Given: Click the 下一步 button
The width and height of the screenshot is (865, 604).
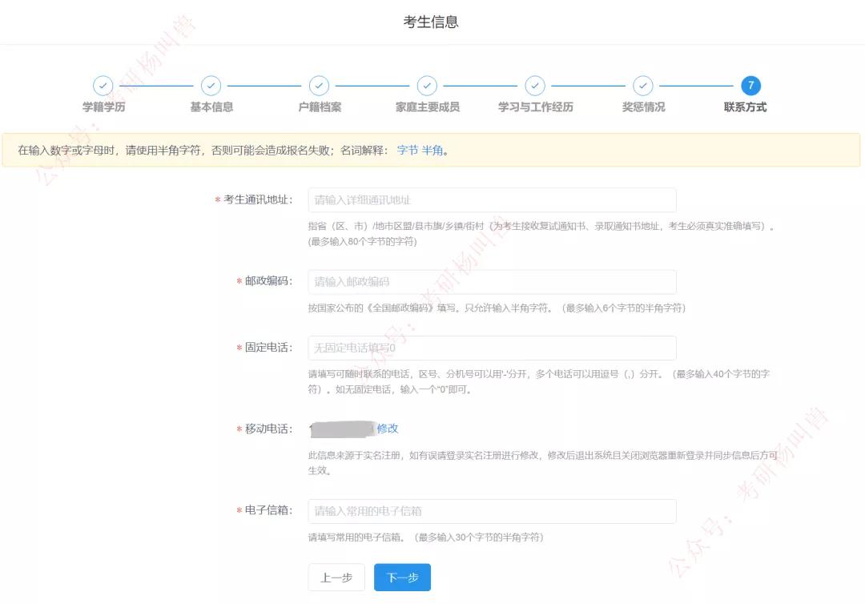Looking at the screenshot, I should coord(401,577).
